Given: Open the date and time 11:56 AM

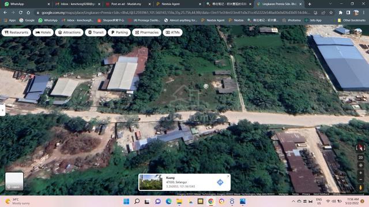Looking at the screenshot, I should tap(352, 201).
